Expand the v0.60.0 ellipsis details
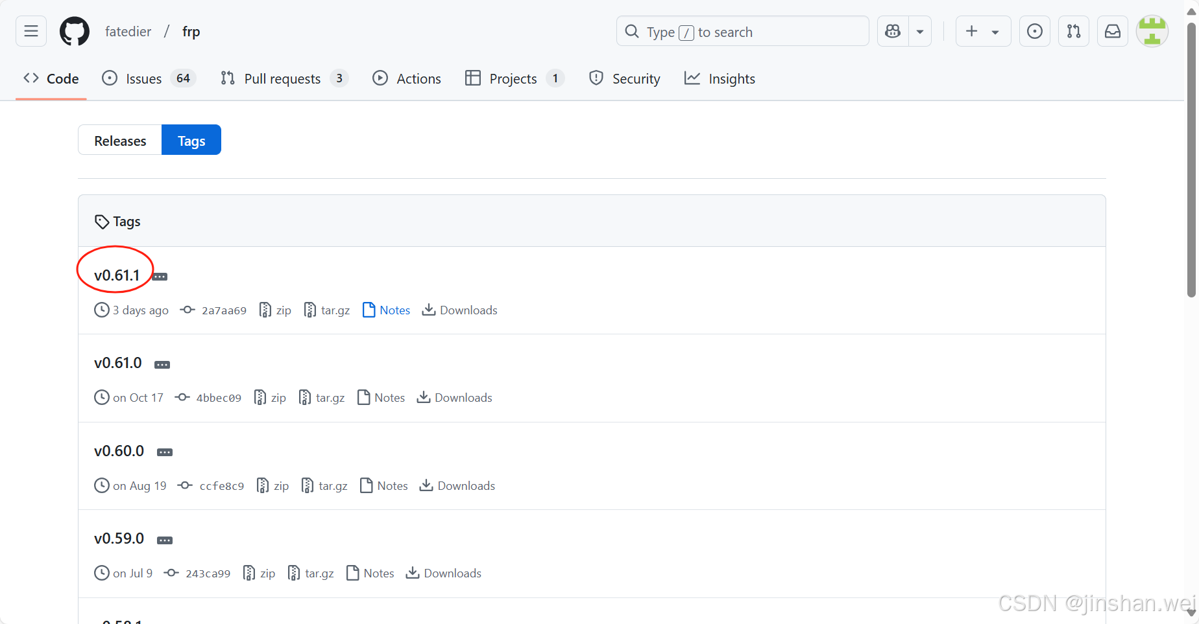Screen dimensions: 1199x624 click(x=165, y=452)
